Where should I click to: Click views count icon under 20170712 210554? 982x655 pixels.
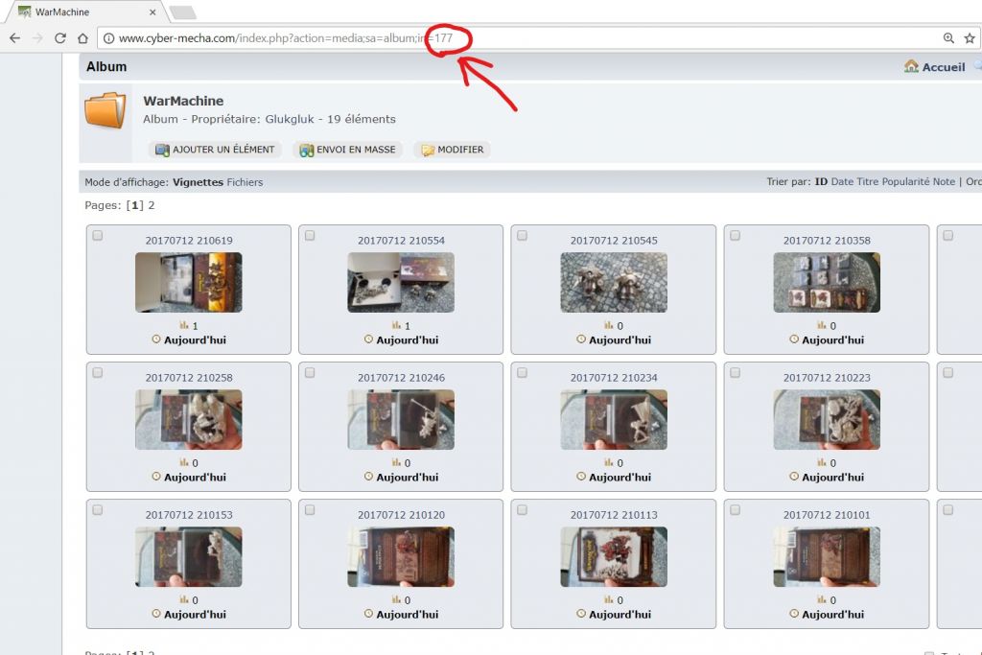pos(396,325)
